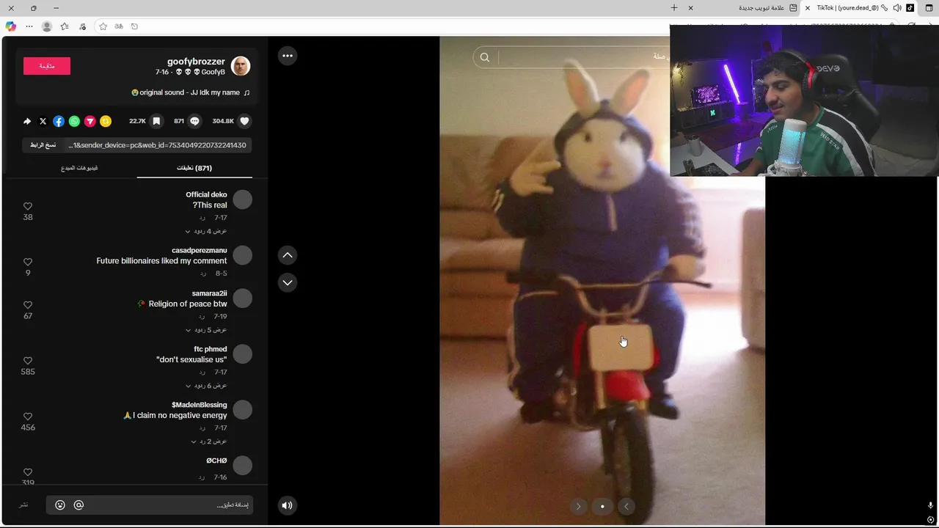Like the video with the heart icon
This screenshot has height=528, width=939.
tap(244, 121)
